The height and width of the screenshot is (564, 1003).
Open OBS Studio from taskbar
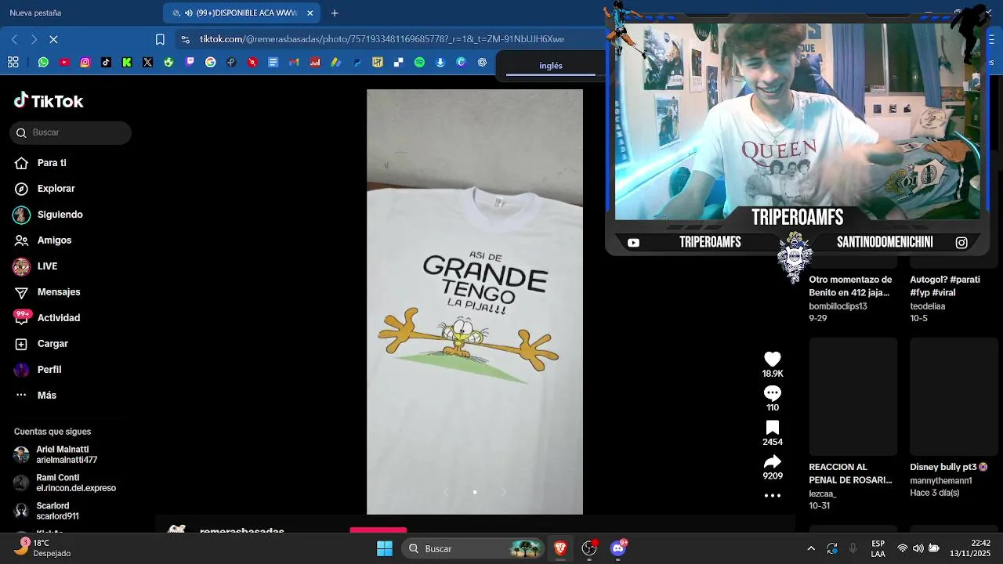point(589,548)
